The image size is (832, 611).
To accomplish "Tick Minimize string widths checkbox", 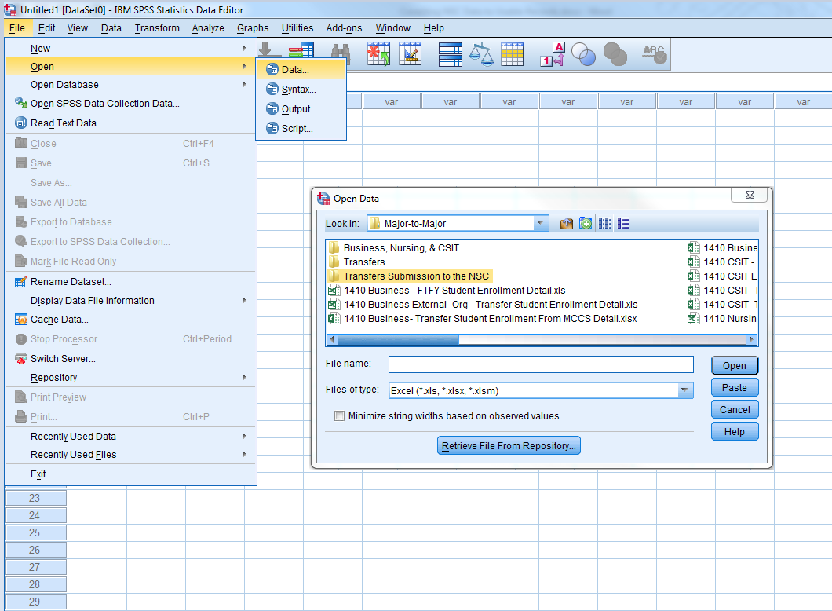I will click(339, 415).
